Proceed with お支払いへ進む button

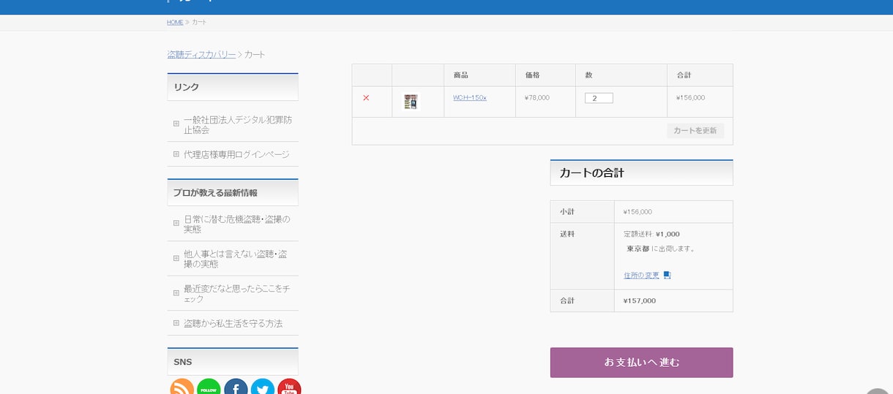641,363
